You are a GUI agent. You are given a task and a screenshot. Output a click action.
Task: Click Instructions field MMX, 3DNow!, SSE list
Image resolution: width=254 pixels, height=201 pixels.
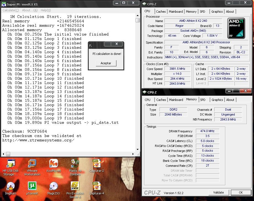[206, 57]
